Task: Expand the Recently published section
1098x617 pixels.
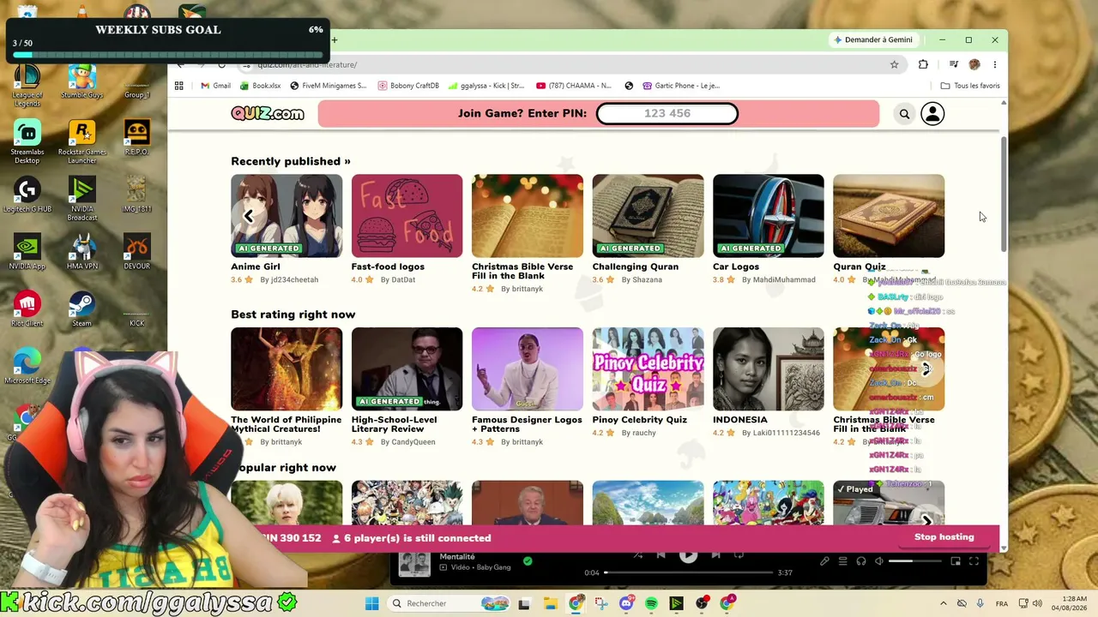Action: click(291, 161)
